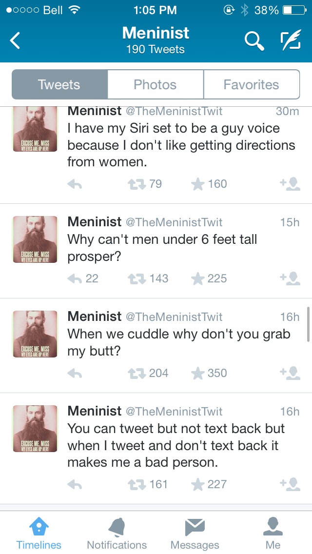The height and width of the screenshot is (554, 312).
Task: Switch to the Favorites tab
Action: [x=251, y=84]
